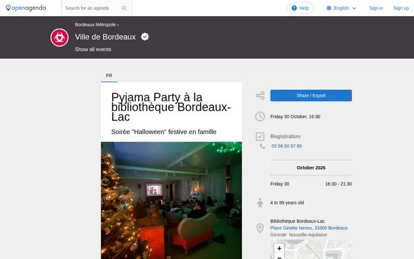The width and height of the screenshot is (414, 259).
Task: Click the globe language icon
Action: pos(329,8)
